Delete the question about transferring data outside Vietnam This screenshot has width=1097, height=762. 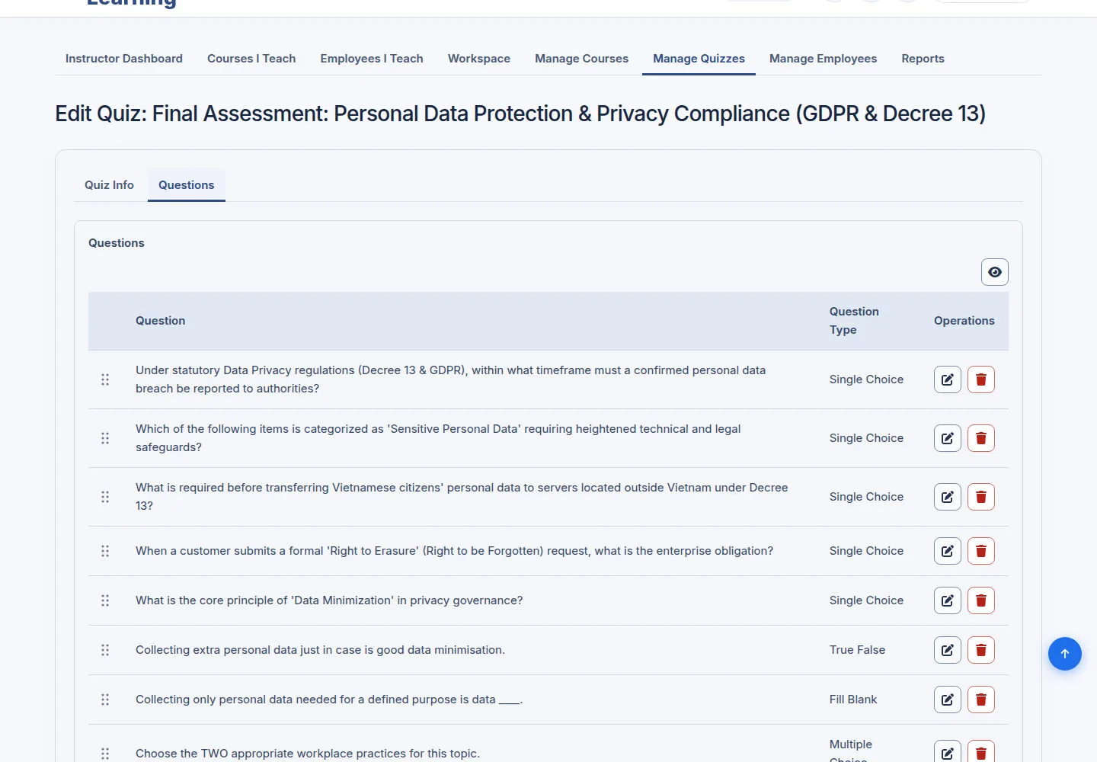(x=981, y=497)
